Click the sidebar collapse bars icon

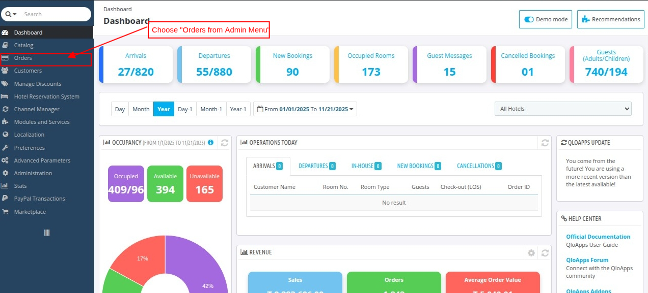pos(47,233)
